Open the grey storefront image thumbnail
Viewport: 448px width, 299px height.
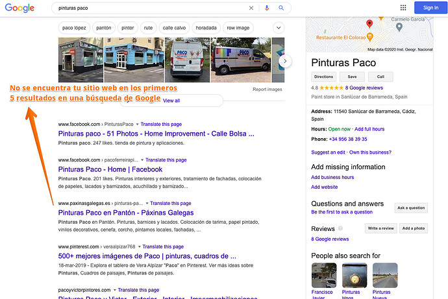[81, 60]
